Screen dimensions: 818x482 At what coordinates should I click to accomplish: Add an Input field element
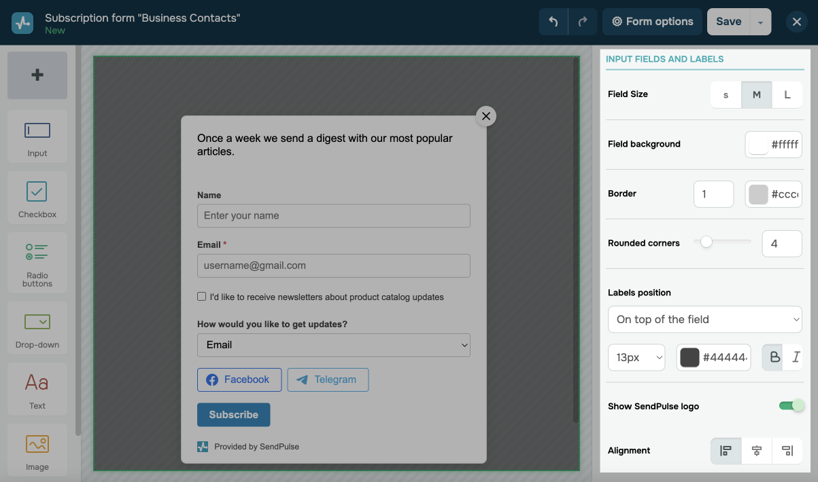pos(37,136)
